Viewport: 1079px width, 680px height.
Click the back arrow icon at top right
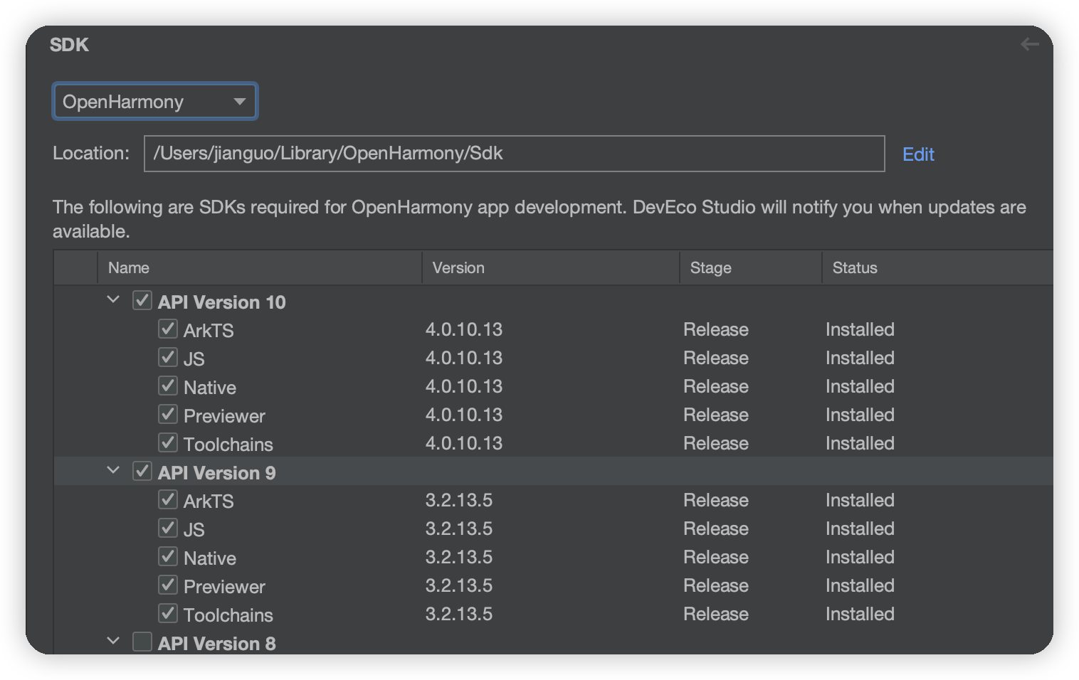(x=1029, y=45)
